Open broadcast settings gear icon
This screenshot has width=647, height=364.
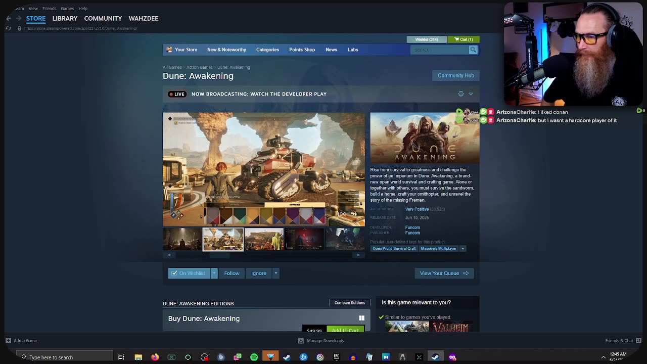(x=461, y=94)
